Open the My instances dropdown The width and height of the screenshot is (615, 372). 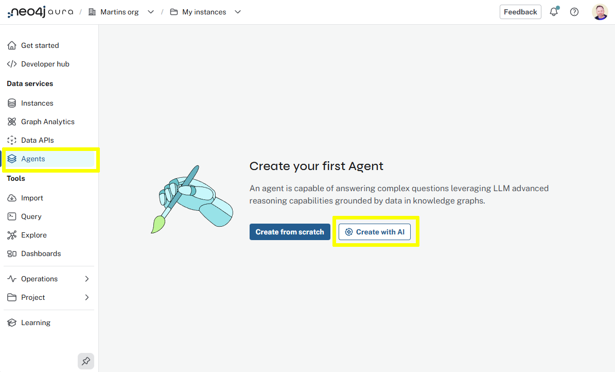(x=237, y=11)
